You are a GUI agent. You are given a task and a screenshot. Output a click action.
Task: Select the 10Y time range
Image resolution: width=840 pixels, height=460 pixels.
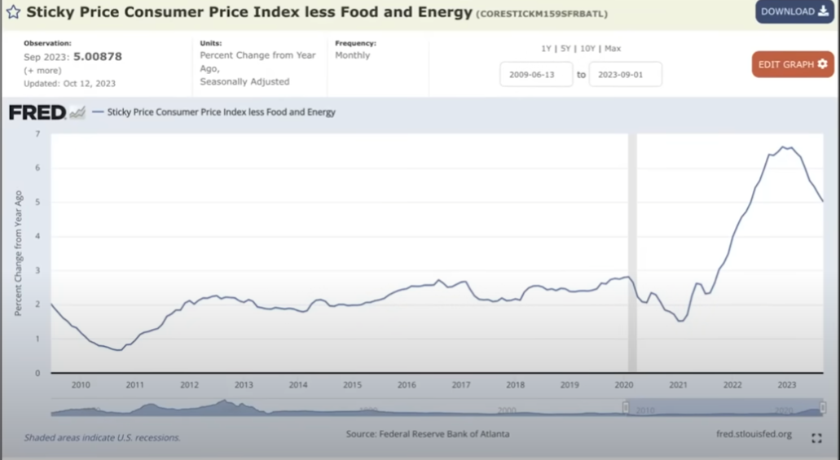[587, 48]
